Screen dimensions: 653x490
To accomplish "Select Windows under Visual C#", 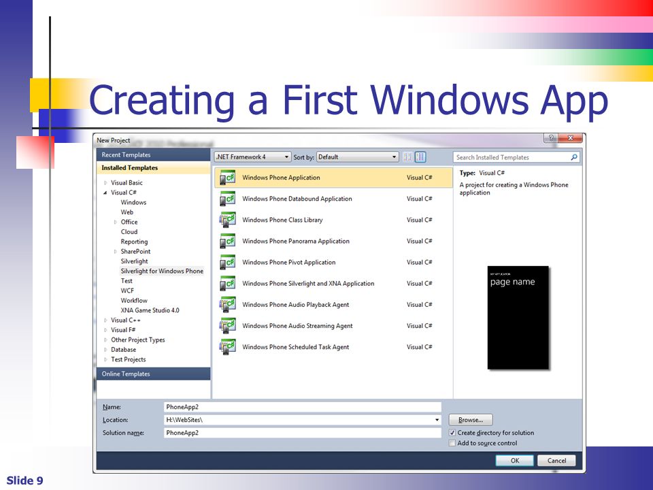I will (133, 203).
